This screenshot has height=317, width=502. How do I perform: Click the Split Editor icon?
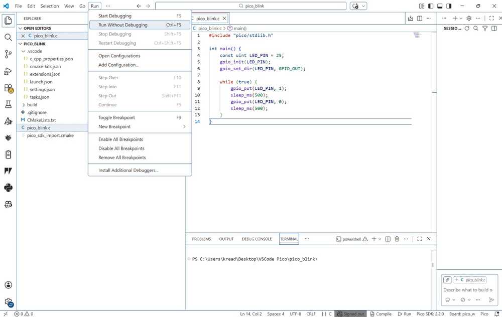click(420, 17)
